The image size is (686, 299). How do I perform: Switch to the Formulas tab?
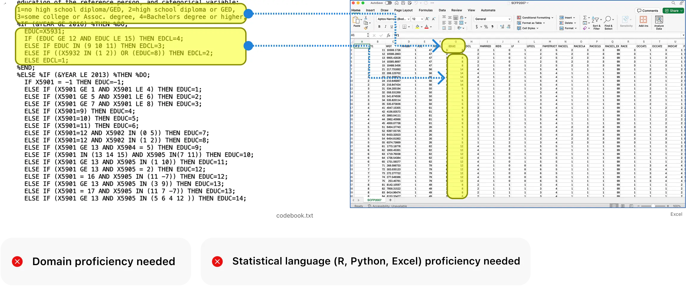(x=425, y=10)
